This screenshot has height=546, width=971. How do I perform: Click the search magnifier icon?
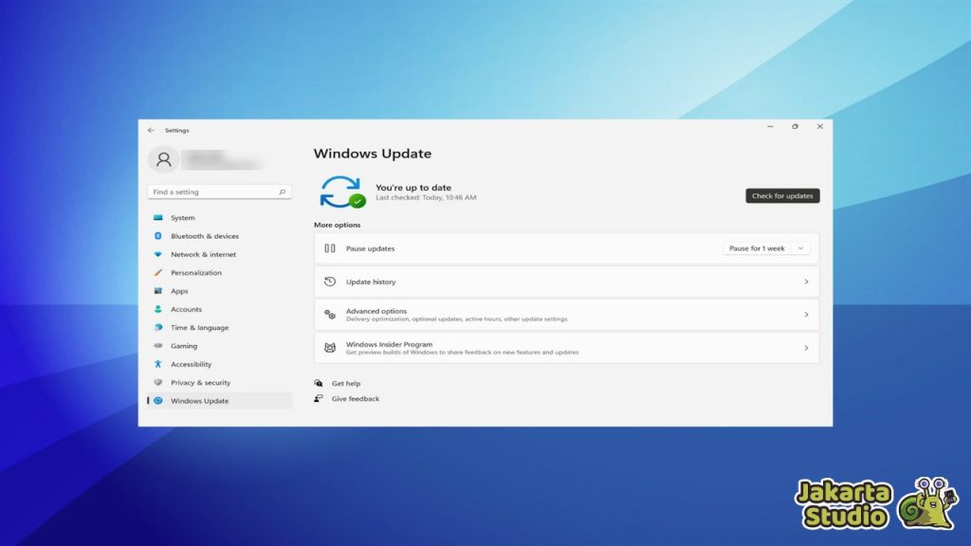point(282,191)
